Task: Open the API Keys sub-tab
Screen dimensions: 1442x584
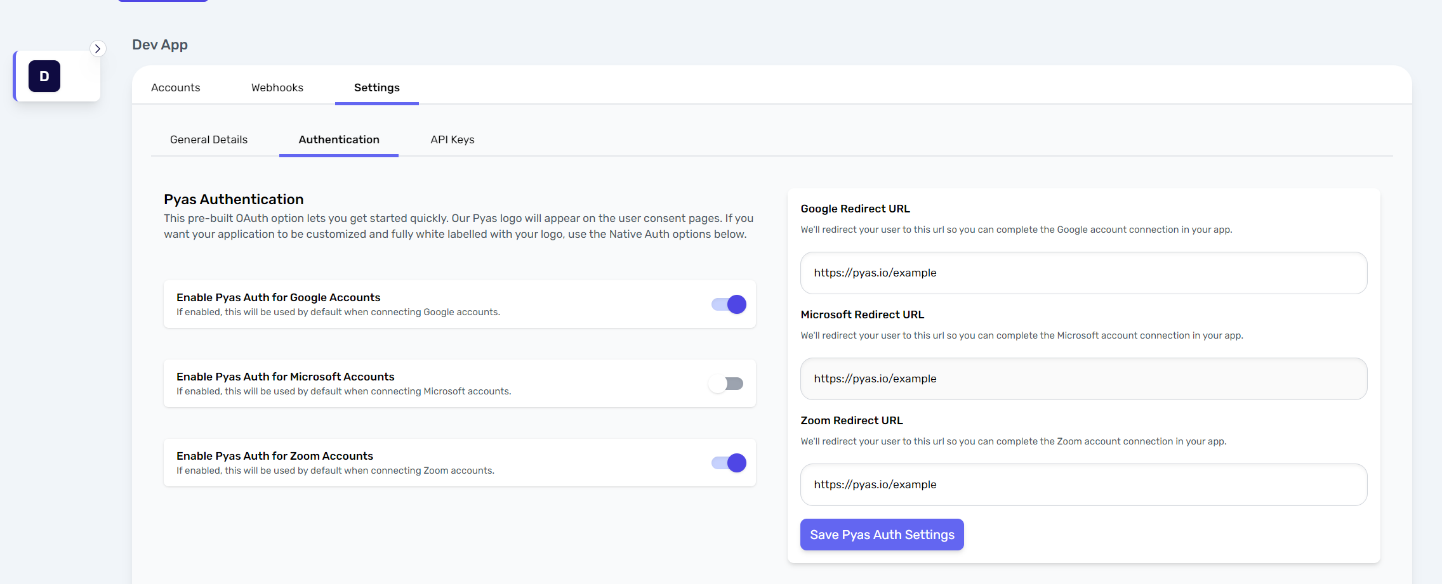Action: (452, 140)
